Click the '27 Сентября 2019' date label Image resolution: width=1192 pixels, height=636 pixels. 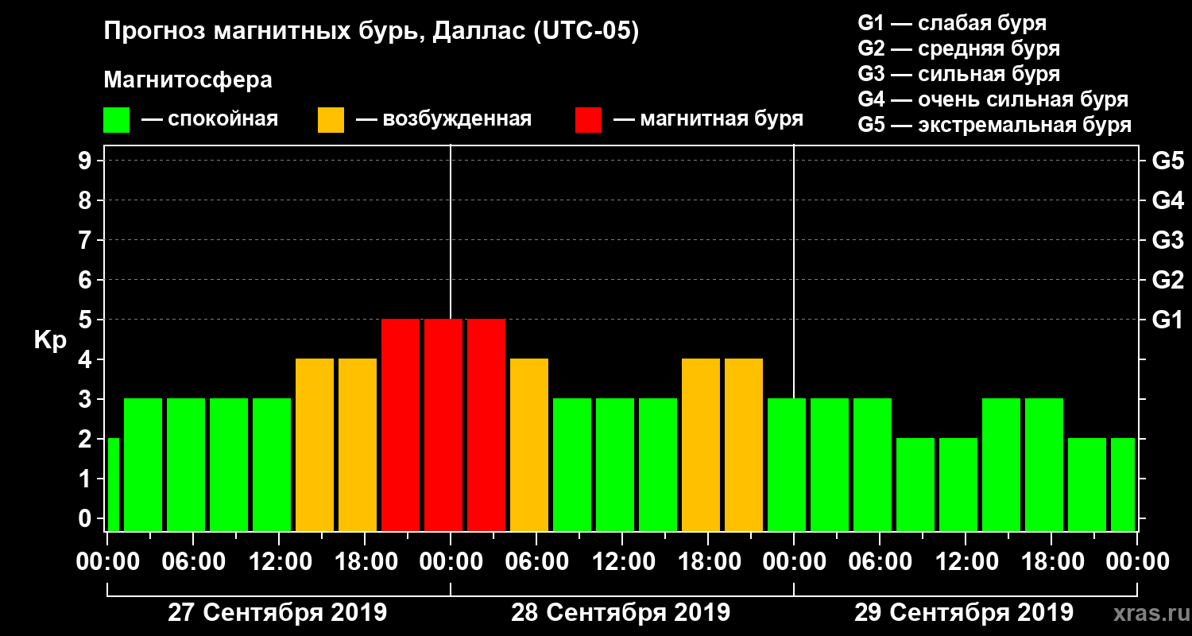[277, 613]
